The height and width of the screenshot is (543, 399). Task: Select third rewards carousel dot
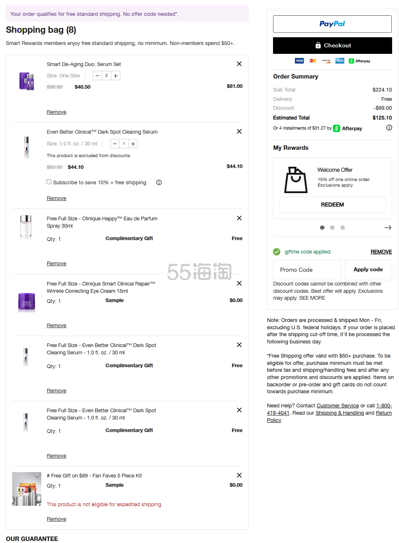click(x=343, y=228)
